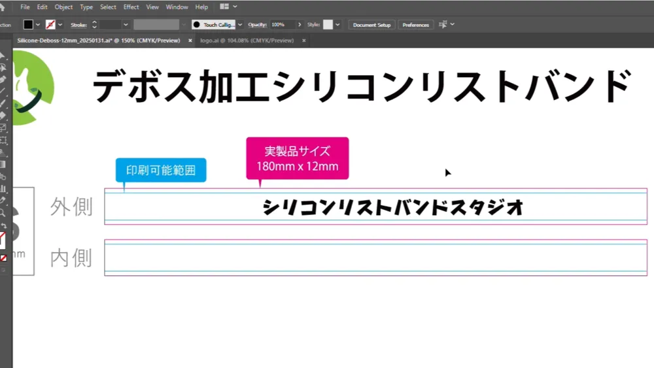654x368 pixels.
Task: Select the Column Graph tool
Action: coord(3,189)
